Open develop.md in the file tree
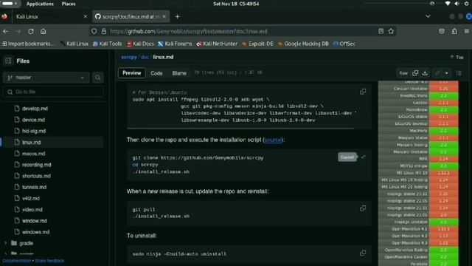 35,109
